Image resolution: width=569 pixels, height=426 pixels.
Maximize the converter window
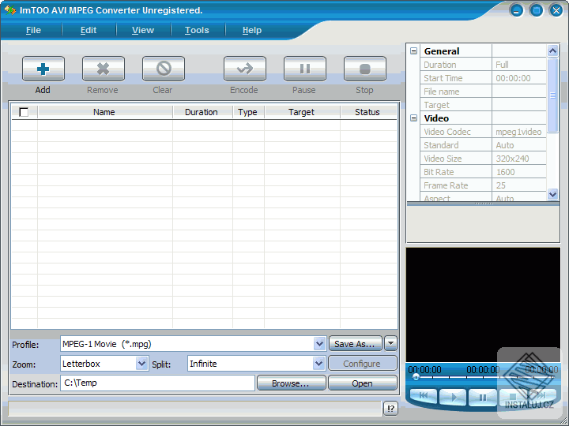point(537,10)
